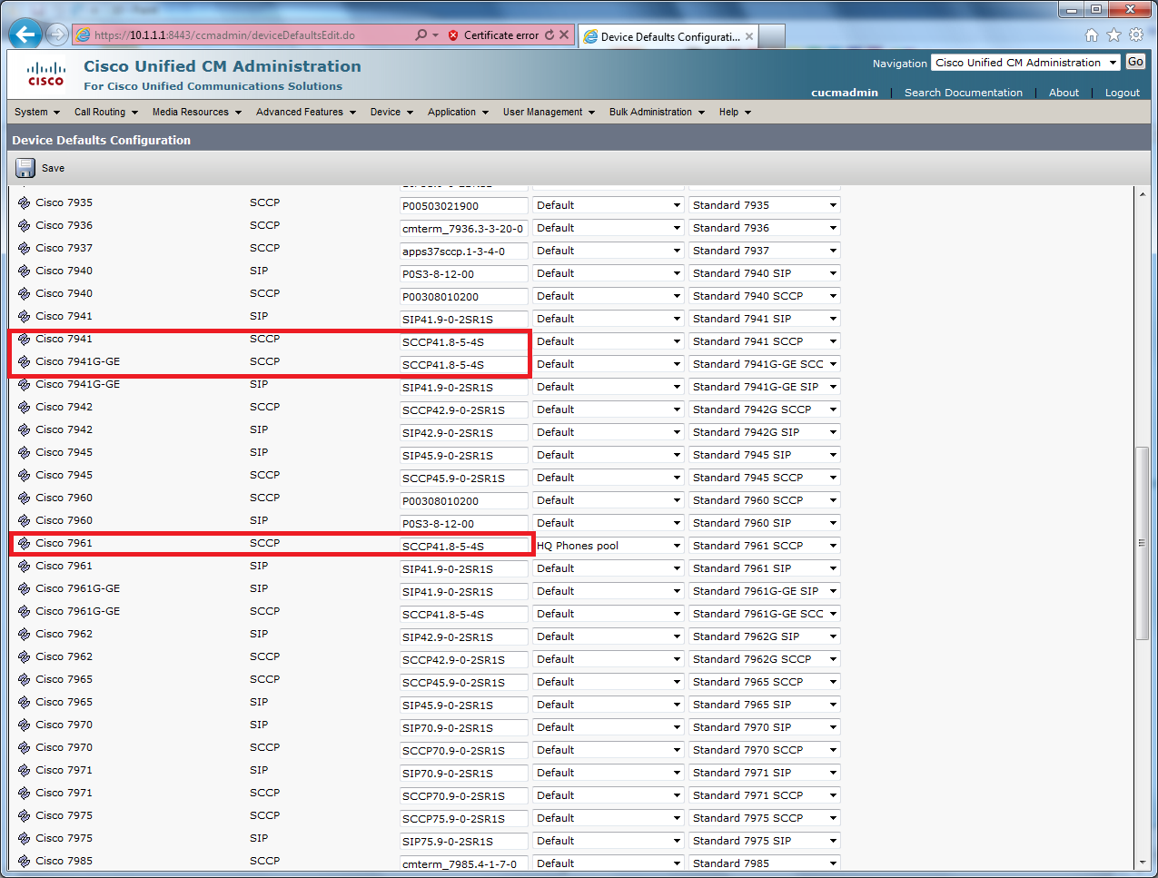
Task: Click the Save icon on the toolbar
Action: click(25, 167)
